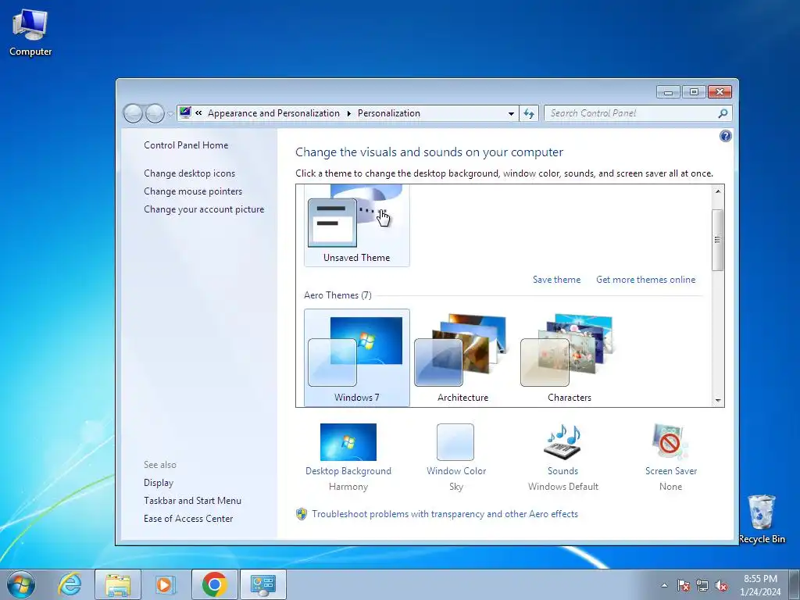Click the Refresh button by address bar
The width and height of the screenshot is (800, 600).
click(x=529, y=113)
